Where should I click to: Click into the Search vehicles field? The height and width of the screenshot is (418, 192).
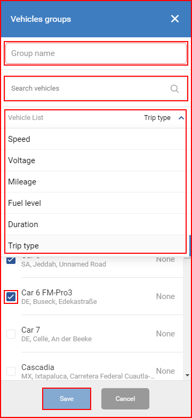pos(96,89)
